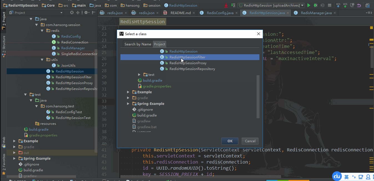Expand the test folder in the dialog tree
374x181 pixels.
(139, 75)
